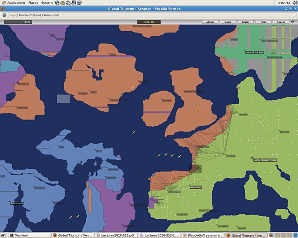Open the System menu
The image size is (298, 238).
(47, 3)
